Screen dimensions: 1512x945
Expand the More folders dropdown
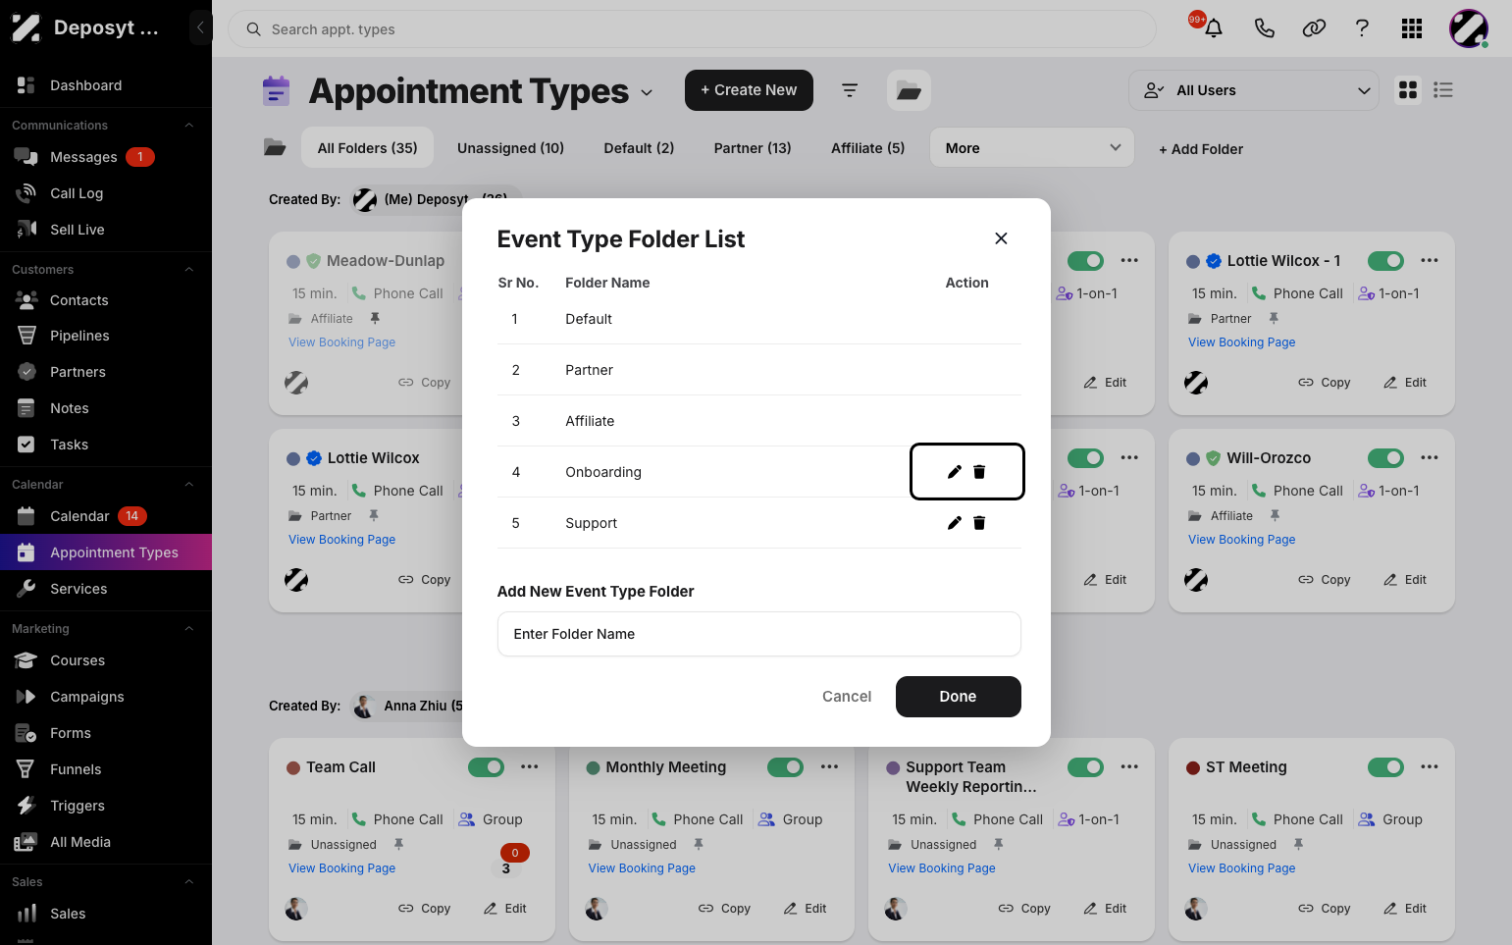coord(1032,148)
